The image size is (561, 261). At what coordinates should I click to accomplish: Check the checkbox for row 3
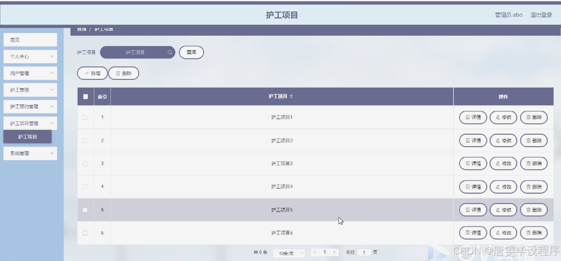point(85,164)
